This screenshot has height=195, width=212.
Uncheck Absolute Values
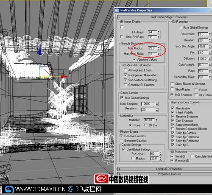[x=134, y=59]
